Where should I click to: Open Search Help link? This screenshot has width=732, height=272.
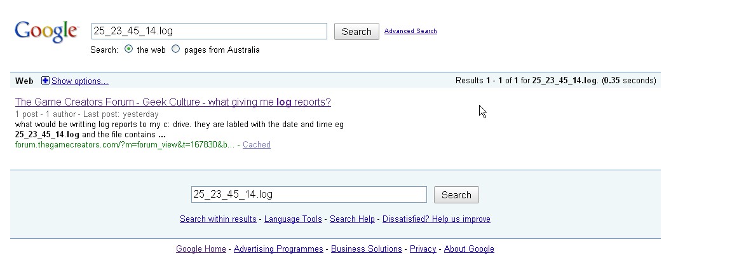[352, 219]
